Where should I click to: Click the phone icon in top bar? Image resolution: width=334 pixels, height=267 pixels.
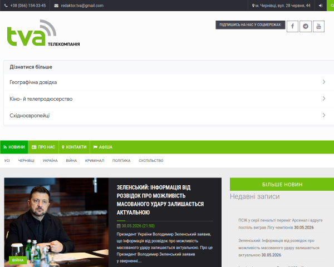click(x=6, y=6)
